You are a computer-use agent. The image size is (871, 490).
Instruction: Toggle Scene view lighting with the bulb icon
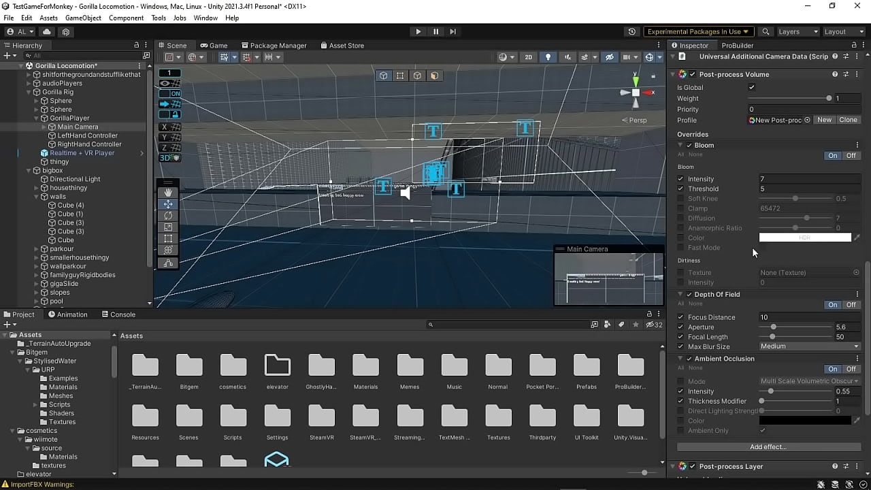(x=548, y=57)
